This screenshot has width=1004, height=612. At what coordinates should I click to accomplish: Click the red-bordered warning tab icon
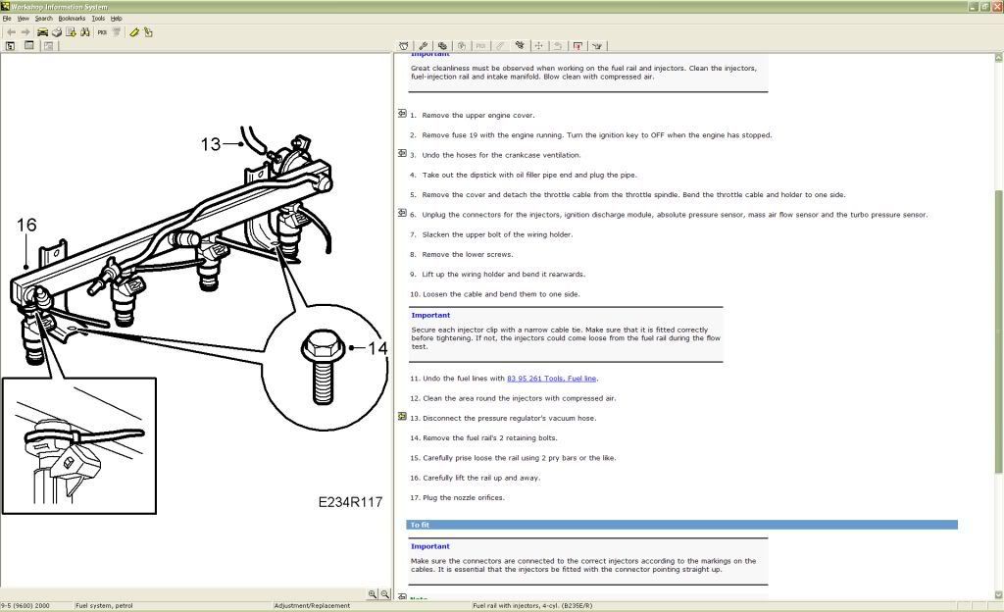(x=577, y=45)
